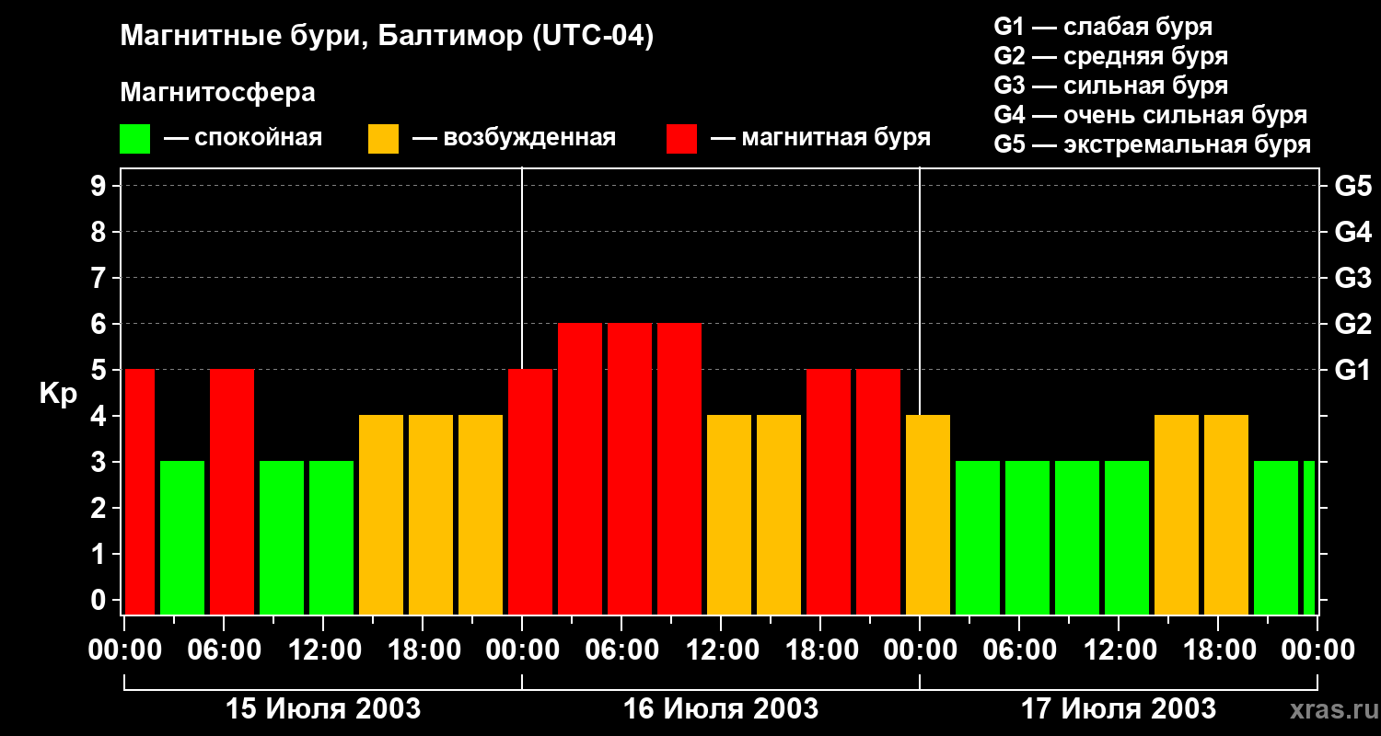The width and height of the screenshot is (1381, 736).
Task: Click the yellow Kp 4 bar starting near 12:00 on 16 Июля
Action: 729,515
